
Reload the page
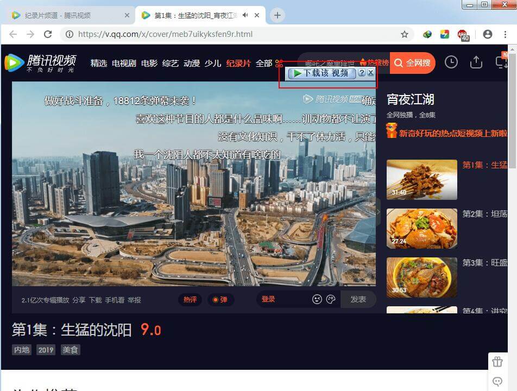point(48,34)
